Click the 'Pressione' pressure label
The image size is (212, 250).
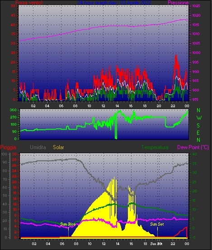click(x=178, y=3)
